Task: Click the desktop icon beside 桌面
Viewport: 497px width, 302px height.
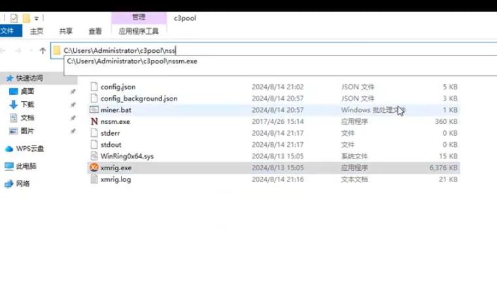Action: 13,91
